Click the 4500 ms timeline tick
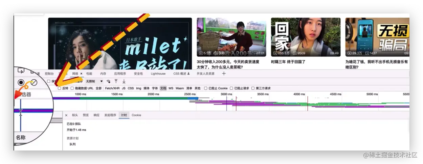Viewport: 423px width, 164px height. click(x=336, y=94)
